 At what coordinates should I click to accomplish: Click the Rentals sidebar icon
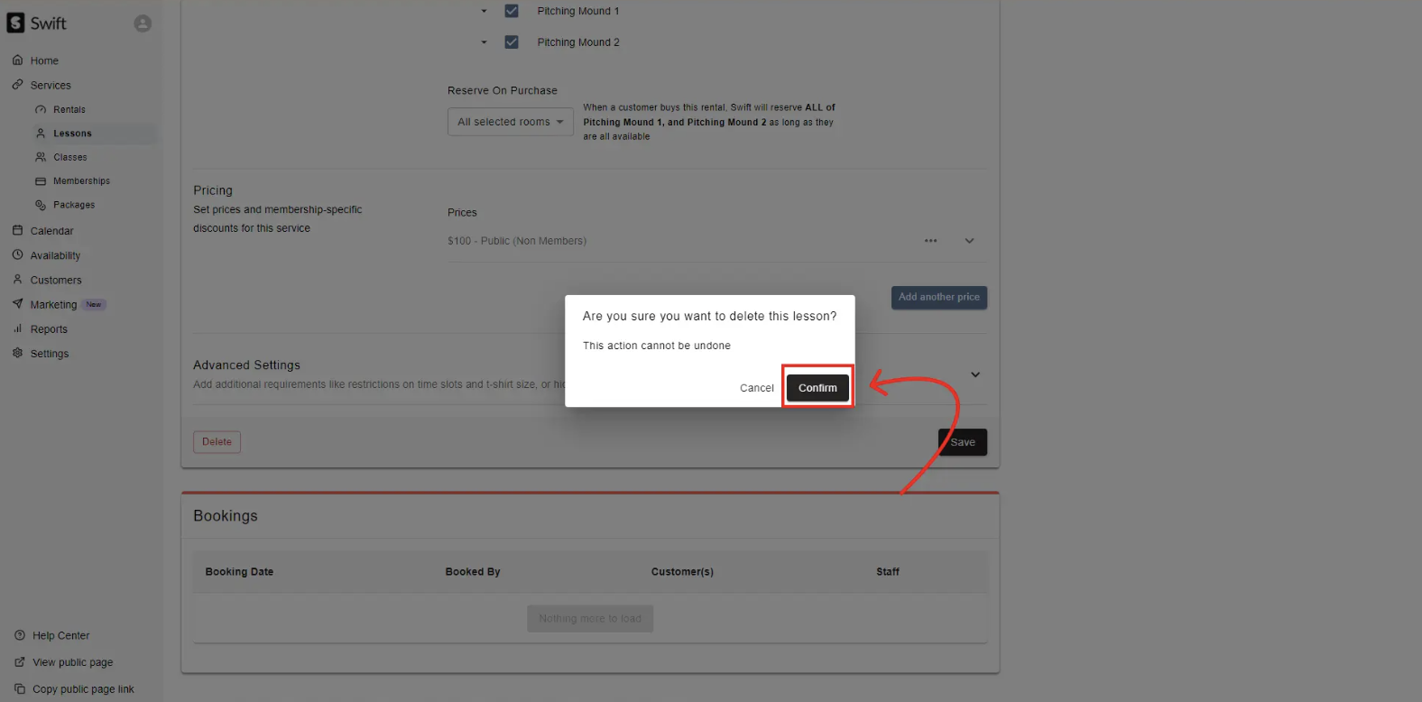click(x=41, y=109)
